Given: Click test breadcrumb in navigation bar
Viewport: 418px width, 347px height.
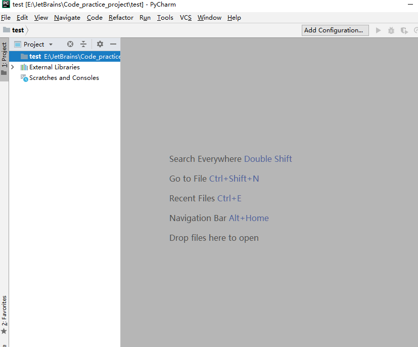Looking at the screenshot, I should tap(18, 30).
